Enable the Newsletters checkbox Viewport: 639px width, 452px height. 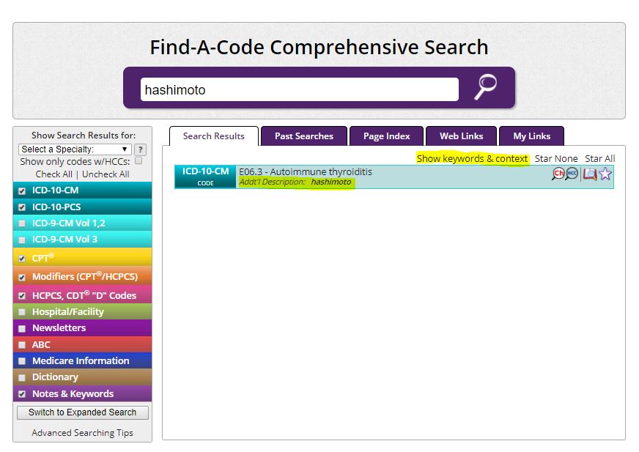tap(22, 328)
